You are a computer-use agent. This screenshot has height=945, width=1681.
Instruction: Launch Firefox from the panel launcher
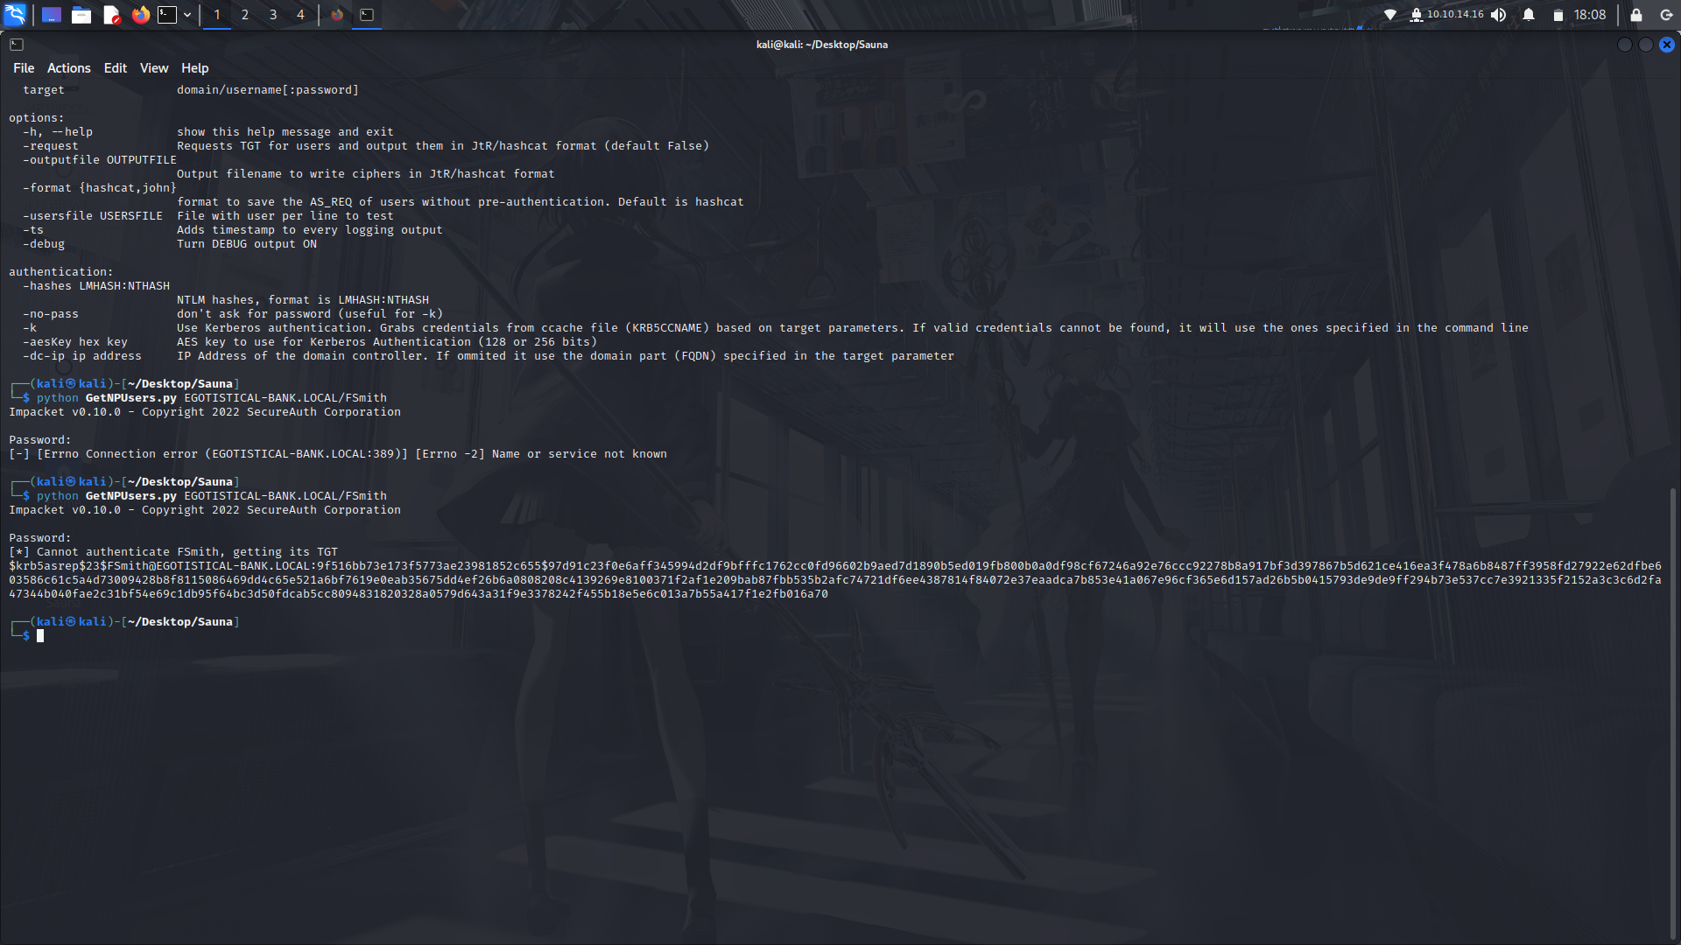pyautogui.click(x=140, y=14)
